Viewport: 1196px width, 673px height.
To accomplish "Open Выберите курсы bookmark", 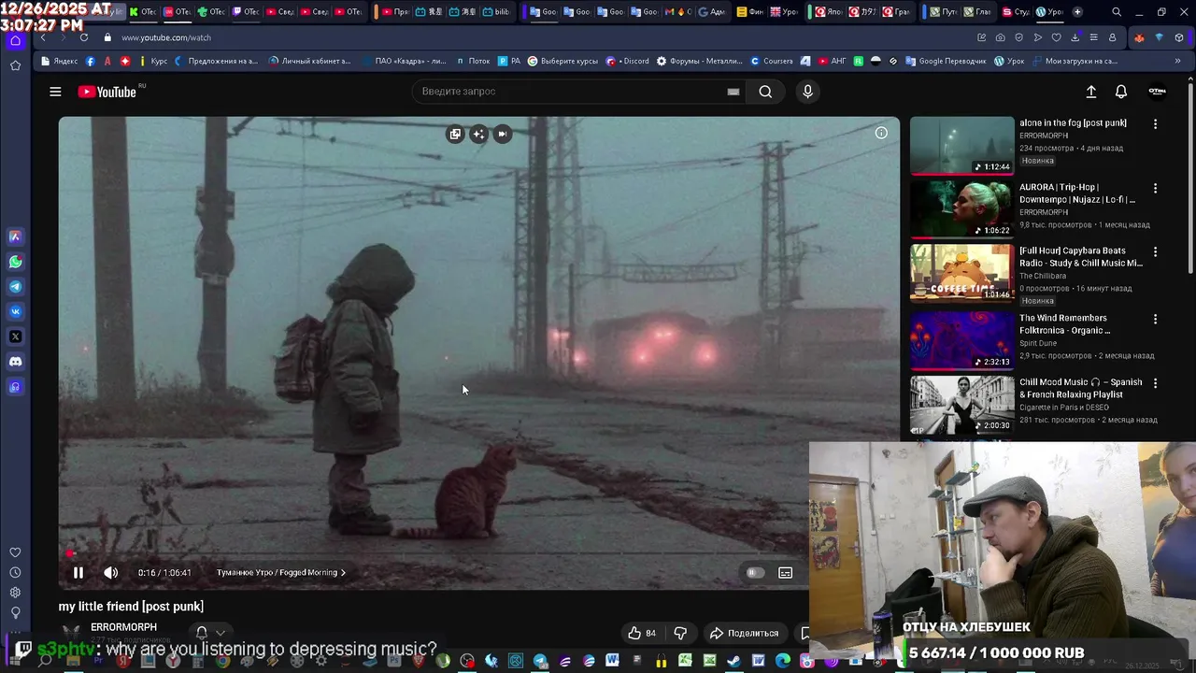I will point(562,61).
